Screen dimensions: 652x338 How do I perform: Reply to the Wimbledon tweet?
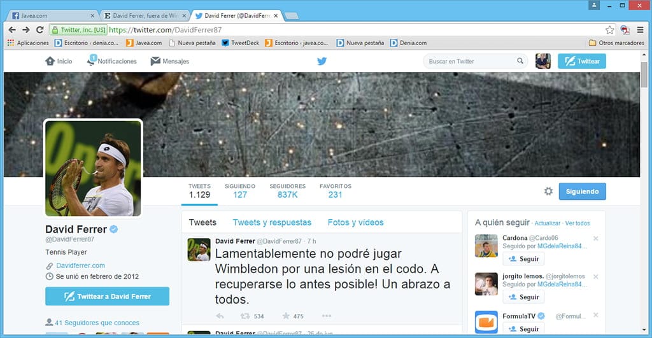pos(220,316)
